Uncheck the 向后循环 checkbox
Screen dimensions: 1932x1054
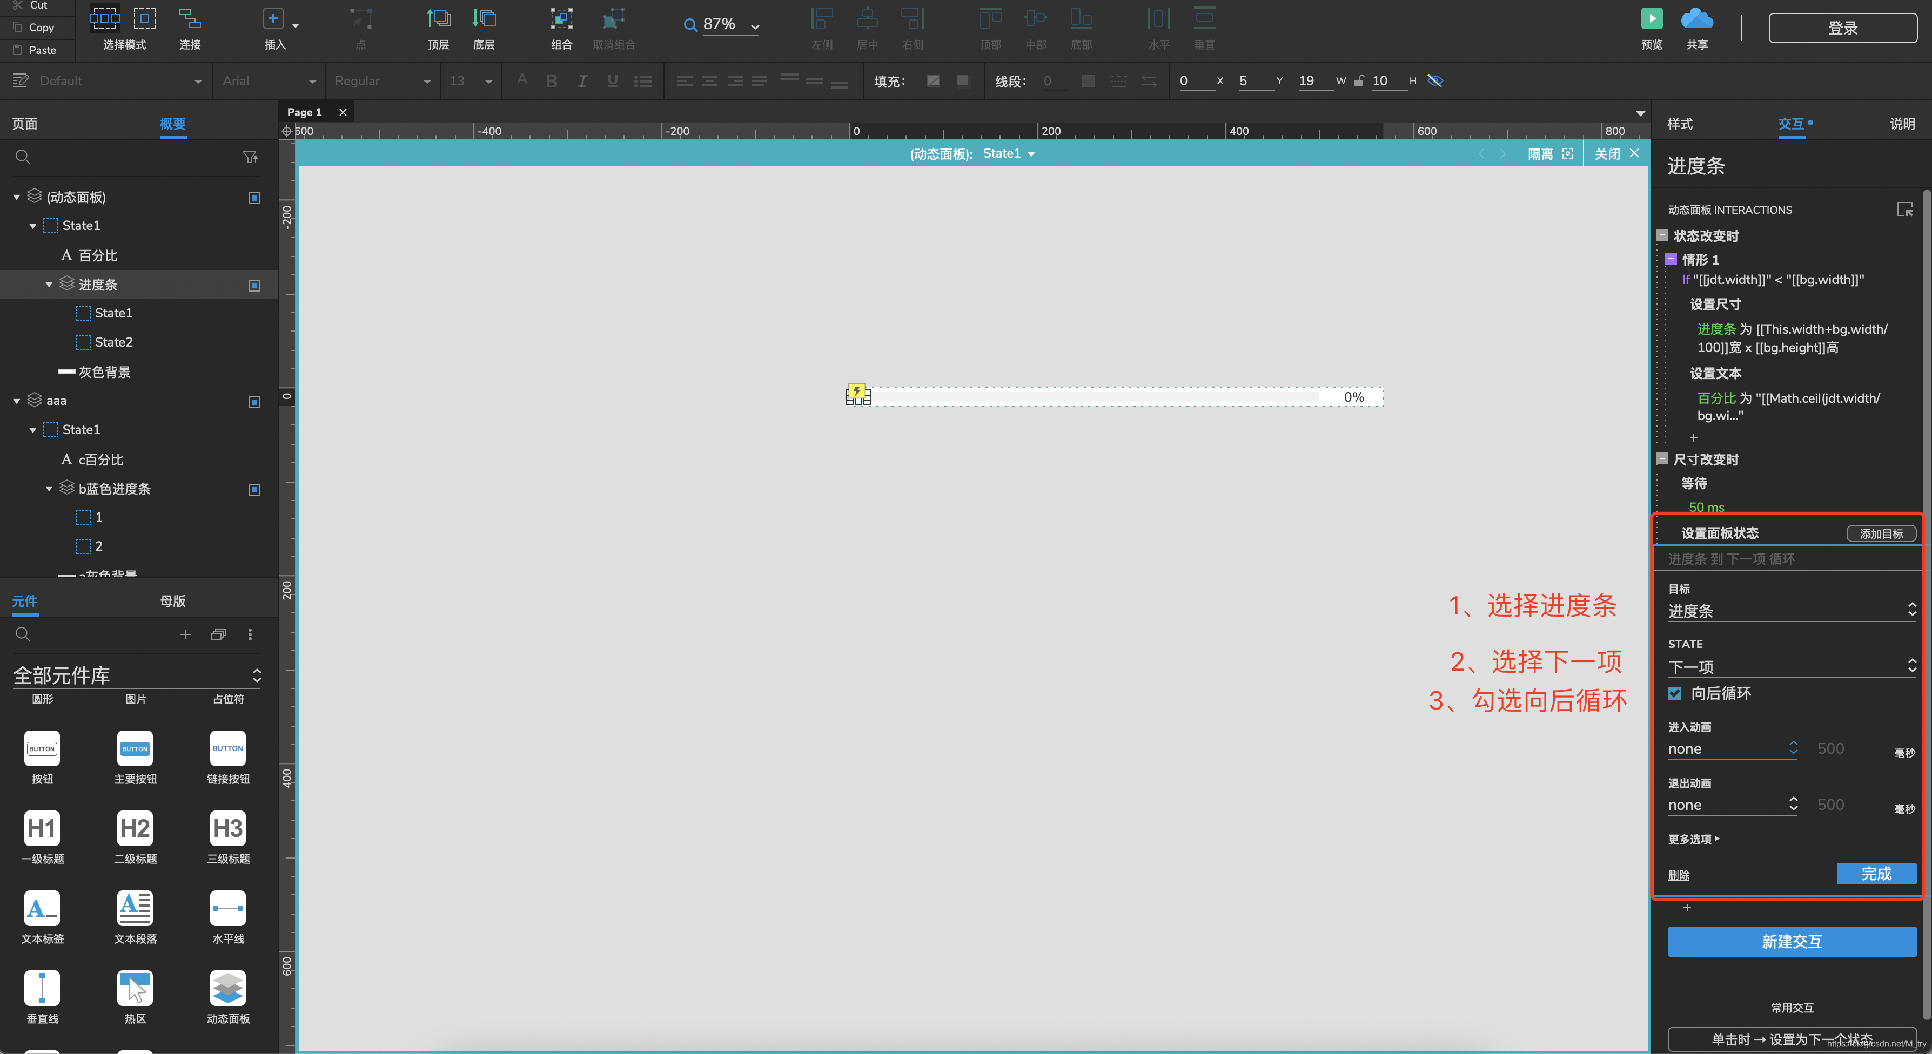[x=1675, y=693]
